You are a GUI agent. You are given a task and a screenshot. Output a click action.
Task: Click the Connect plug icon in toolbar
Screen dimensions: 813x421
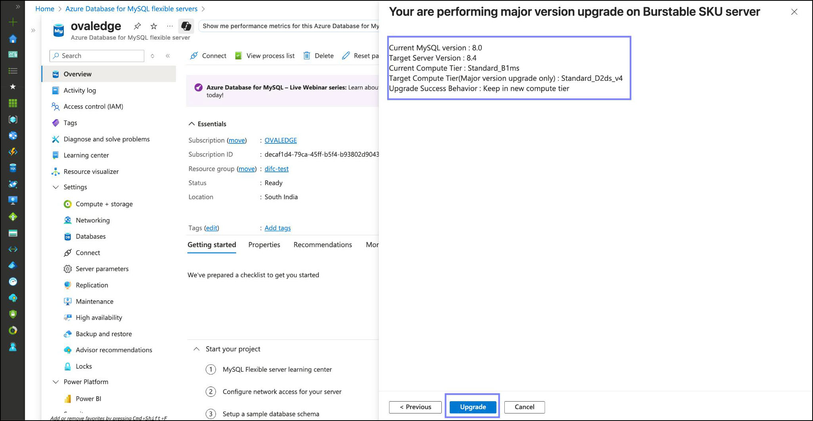coord(194,56)
